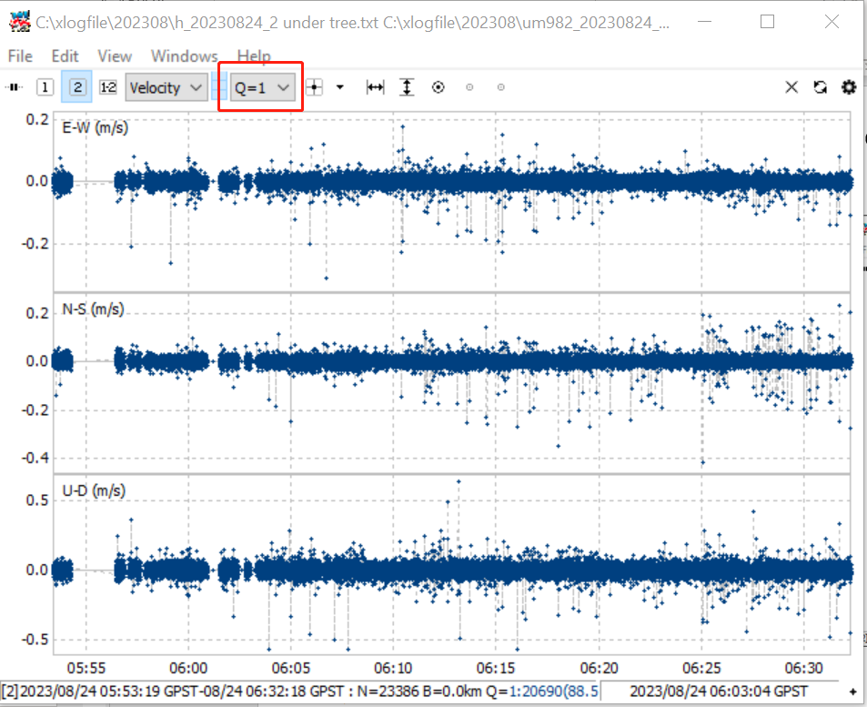Click the N-S (m/s) plot label
Image resolution: width=867 pixels, height=707 pixels.
click(x=93, y=309)
